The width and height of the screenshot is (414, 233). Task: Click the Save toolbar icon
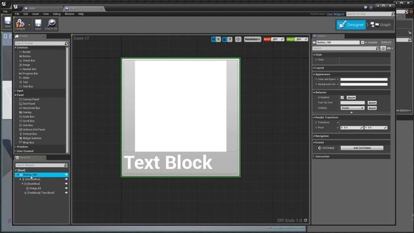tap(38, 24)
